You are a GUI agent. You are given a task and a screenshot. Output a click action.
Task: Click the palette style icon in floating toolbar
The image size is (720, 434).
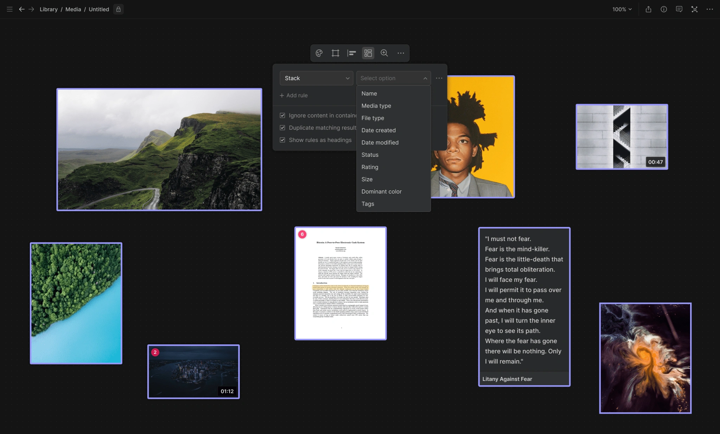coord(319,53)
